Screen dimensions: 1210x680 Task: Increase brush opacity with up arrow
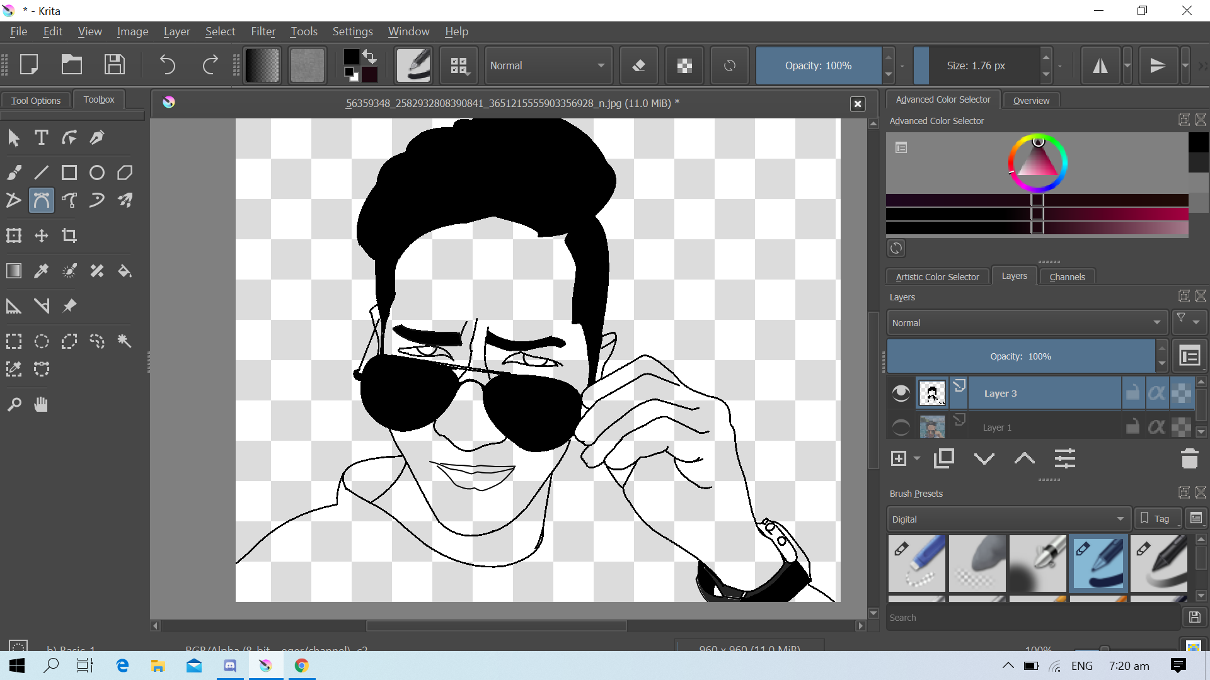[x=889, y=57]
